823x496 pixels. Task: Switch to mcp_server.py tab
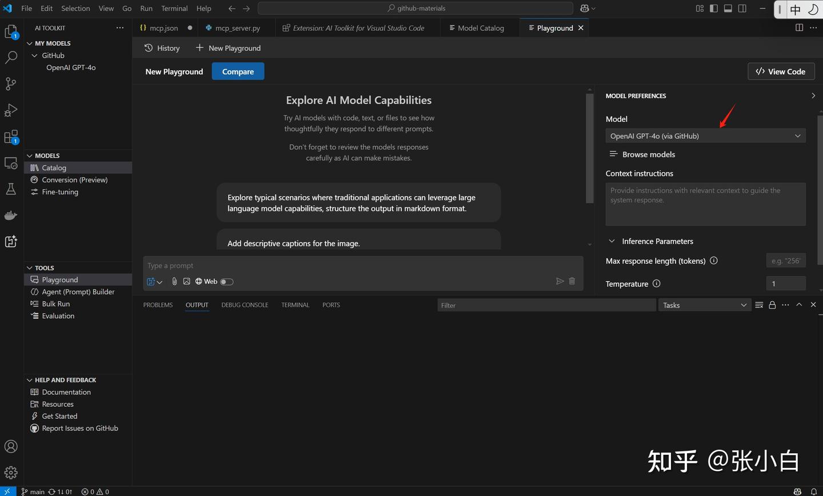click(237, 27)
